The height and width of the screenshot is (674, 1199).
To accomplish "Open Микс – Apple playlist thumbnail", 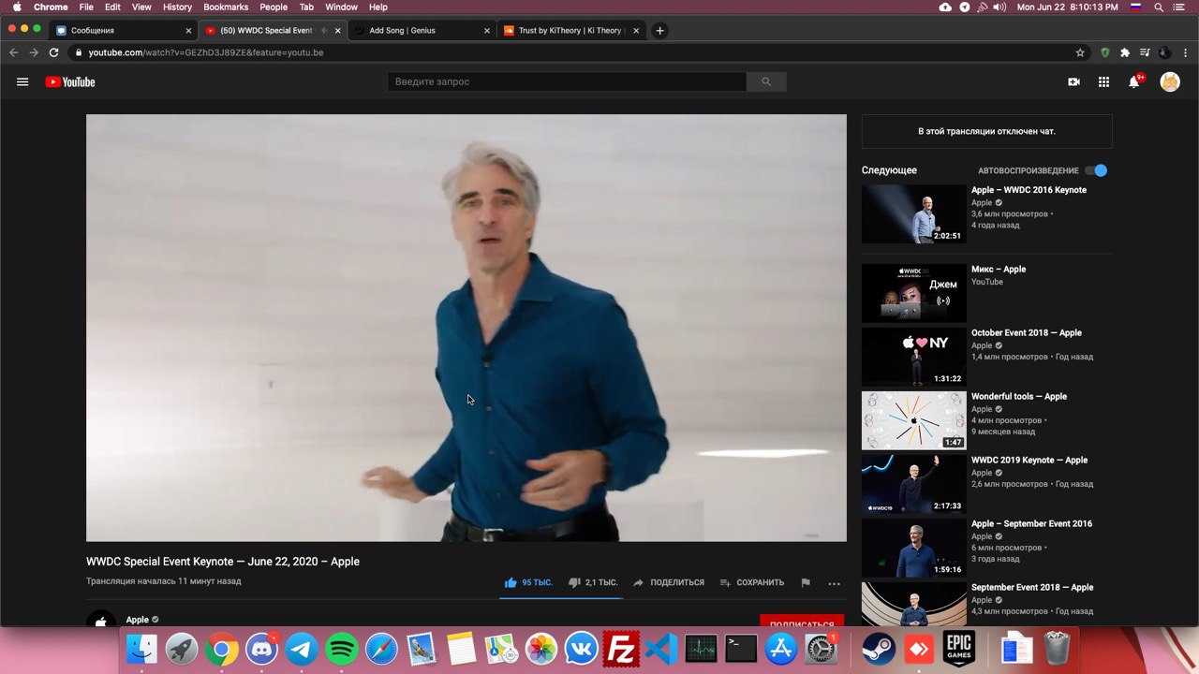I will 913,292.
